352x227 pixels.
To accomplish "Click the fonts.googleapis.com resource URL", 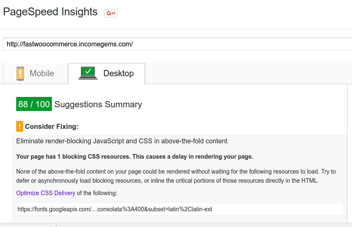I will coord(115,209).
